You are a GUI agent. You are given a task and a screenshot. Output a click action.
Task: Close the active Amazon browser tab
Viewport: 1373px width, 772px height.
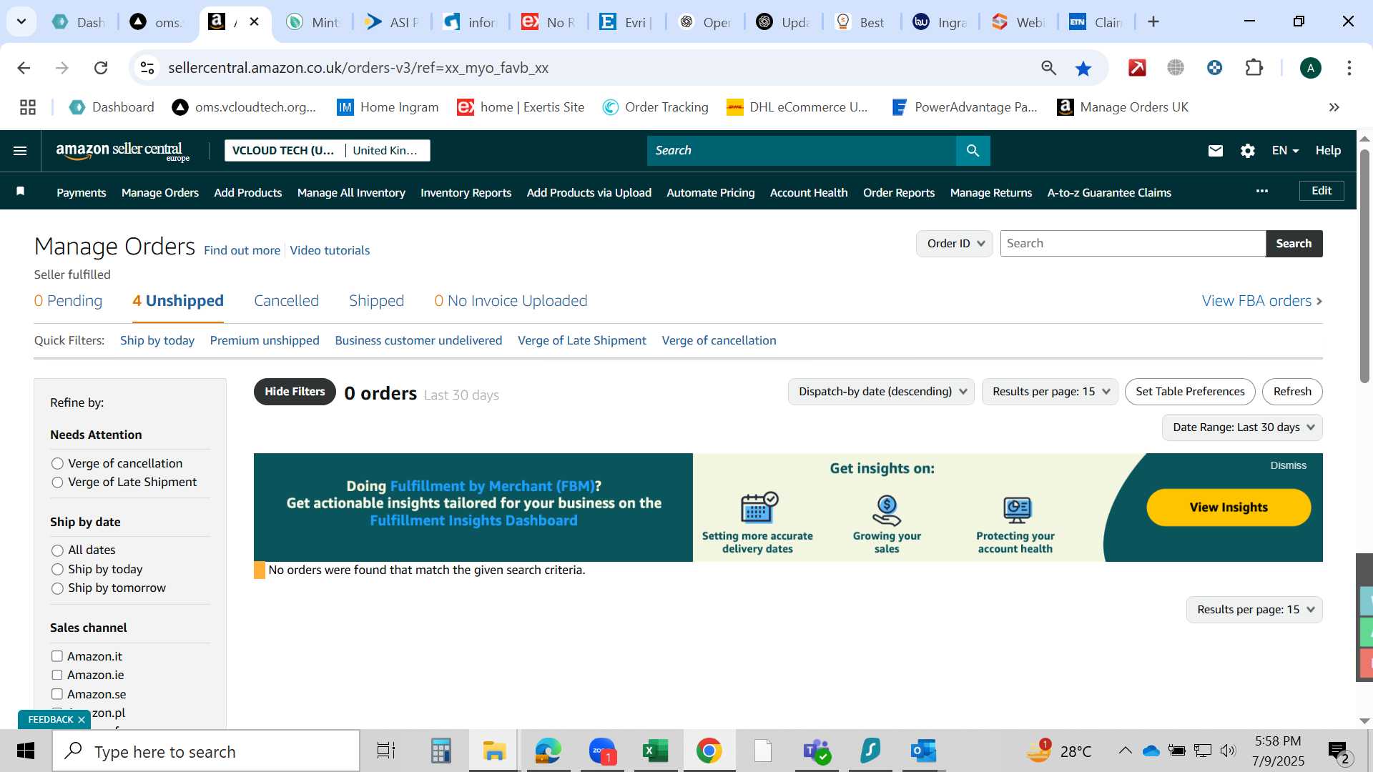[x=254, y=22]
